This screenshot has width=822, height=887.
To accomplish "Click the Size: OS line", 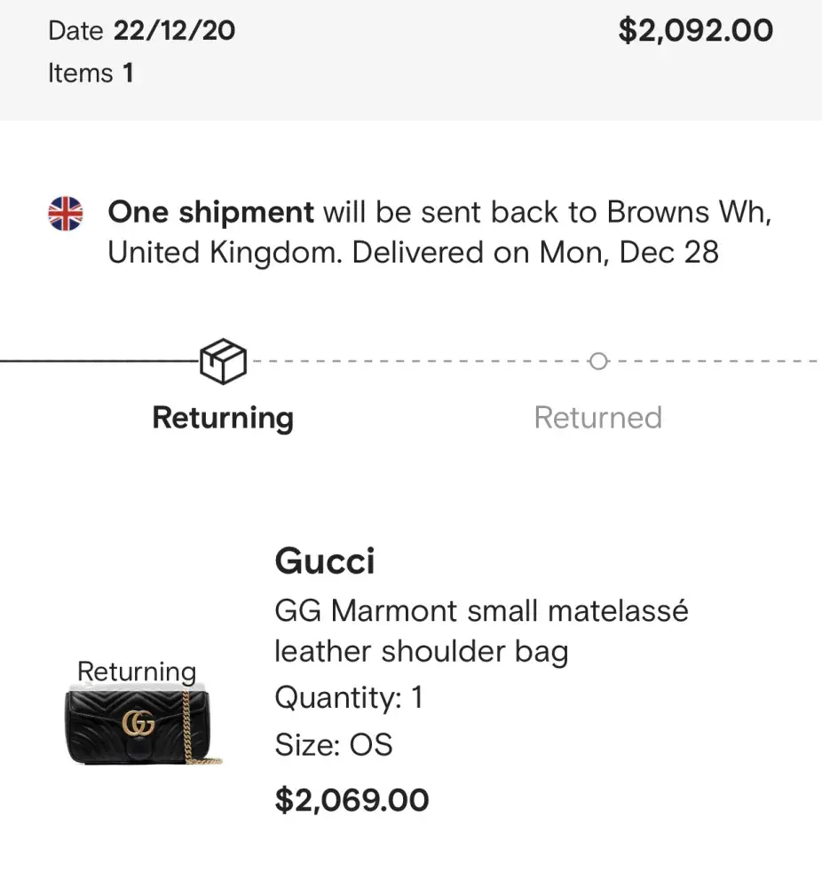I will tap(334, 744).
